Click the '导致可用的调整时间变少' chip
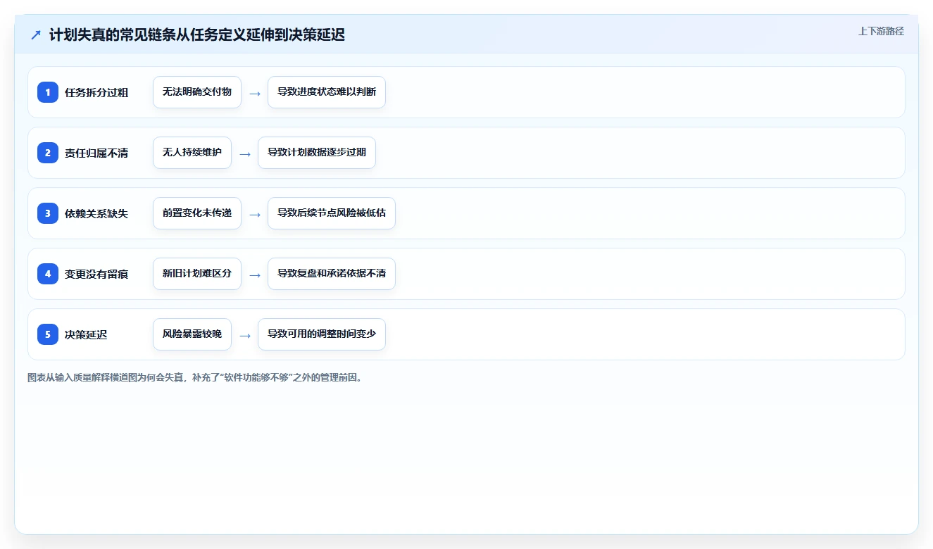The width and height of the screenshot is (933, 549). click(x=322, y=334)
